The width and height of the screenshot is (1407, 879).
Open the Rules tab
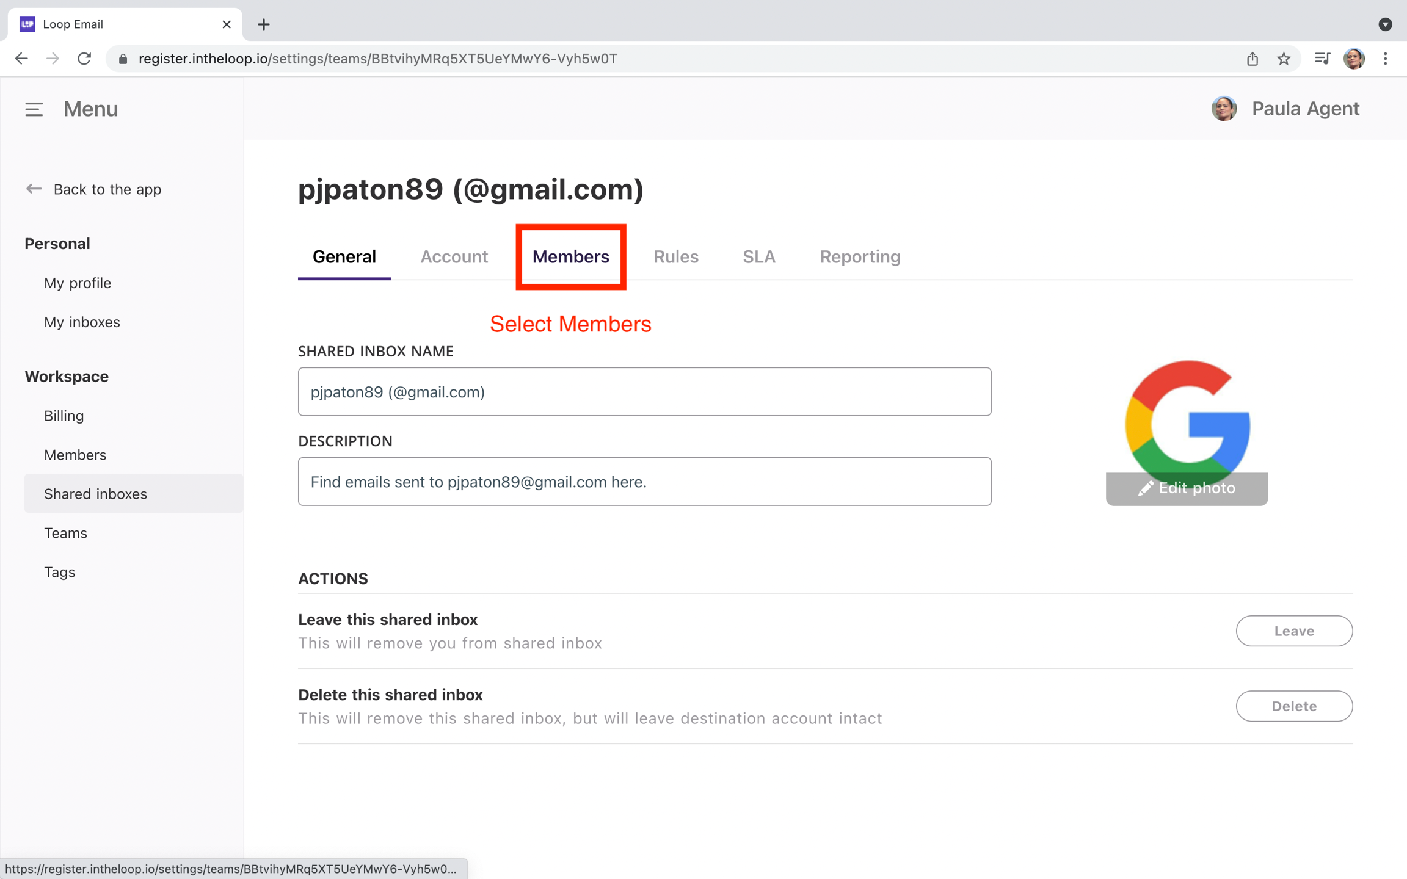point(675,256)
